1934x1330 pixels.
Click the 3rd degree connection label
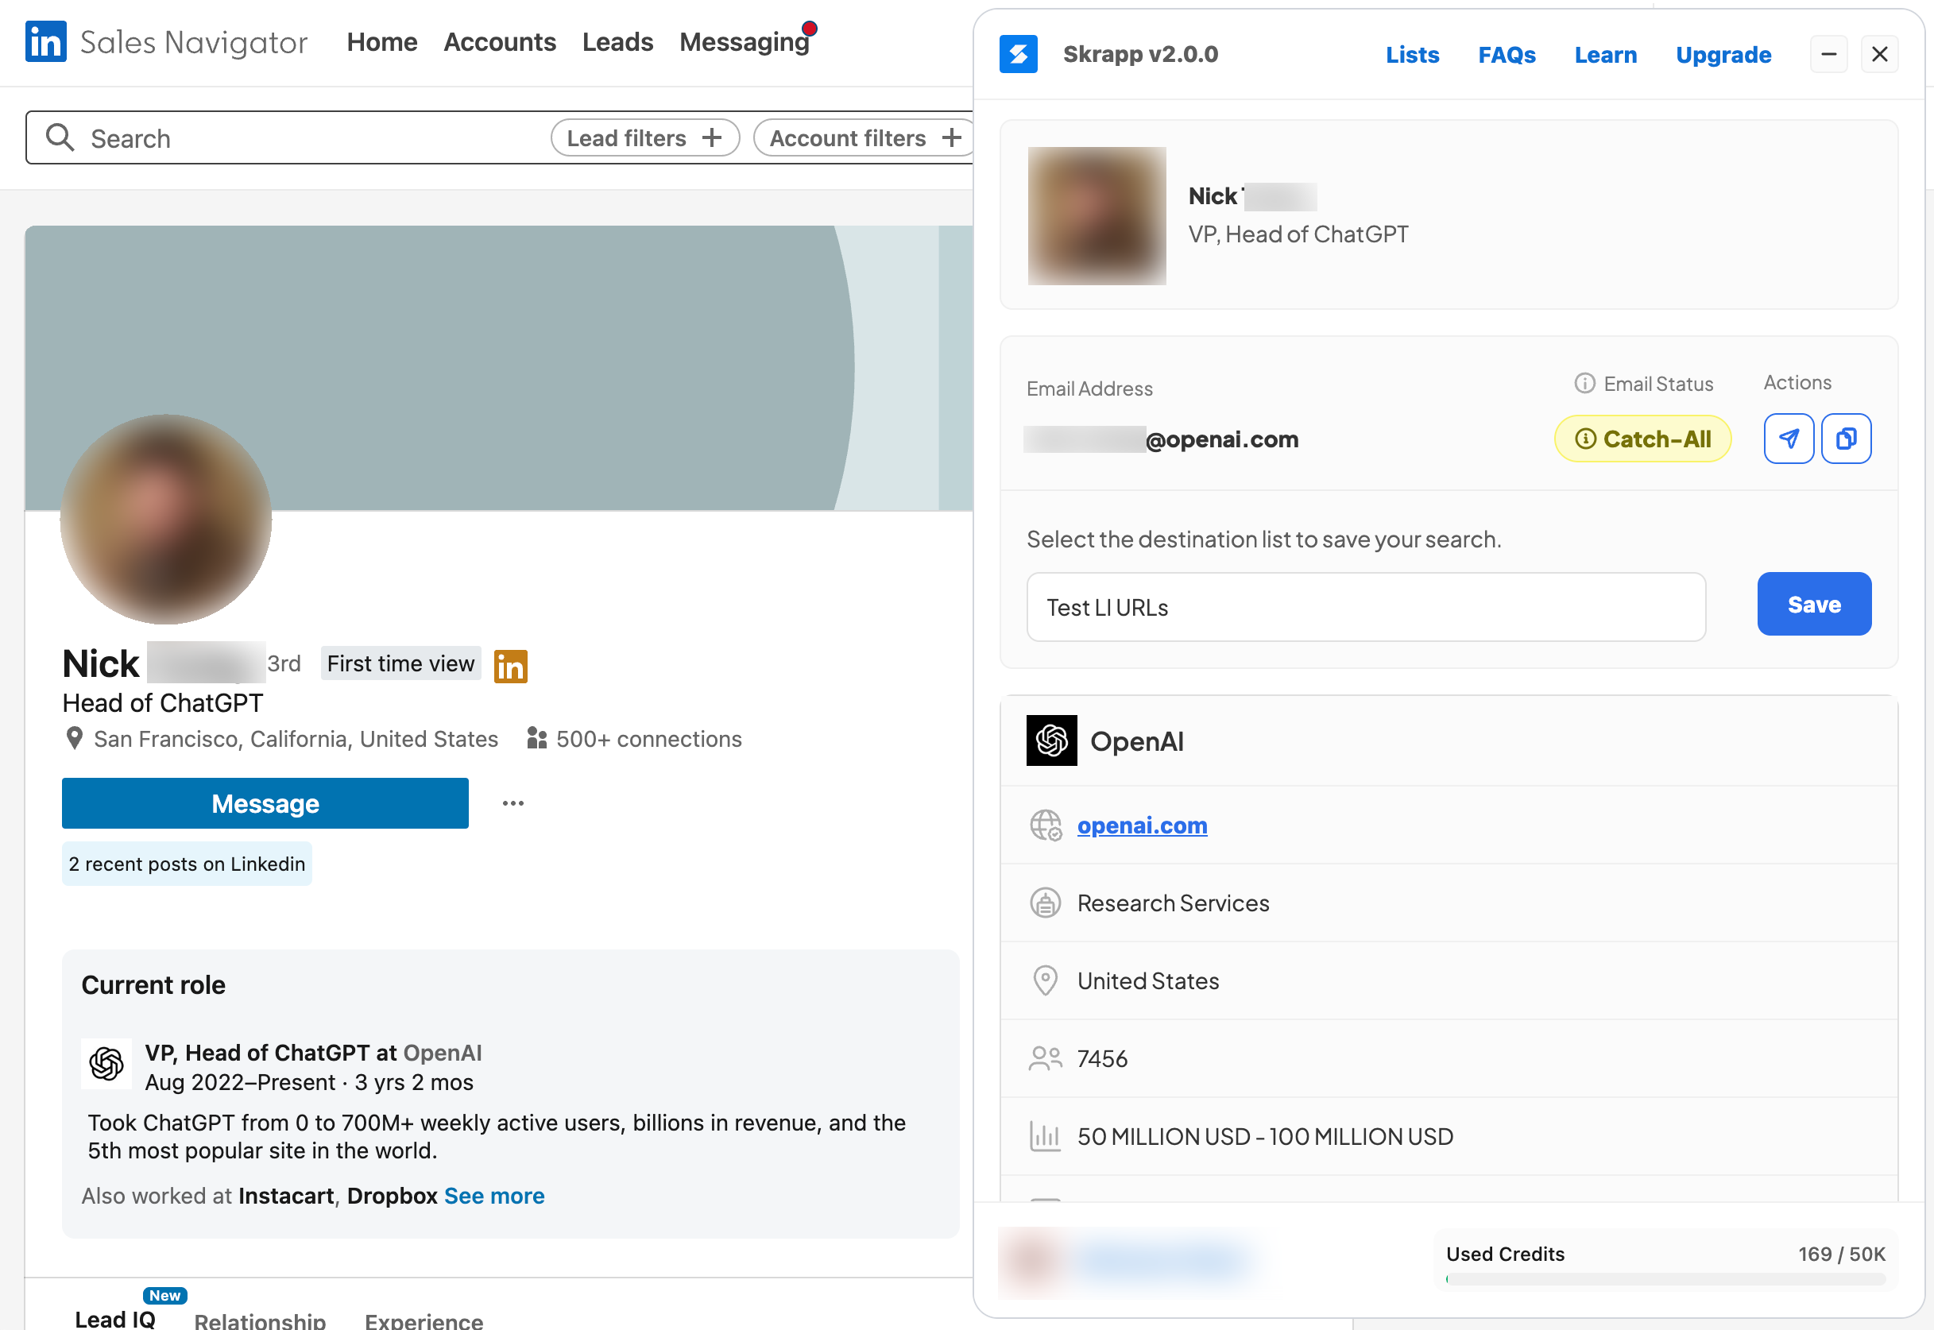(284, 663)
